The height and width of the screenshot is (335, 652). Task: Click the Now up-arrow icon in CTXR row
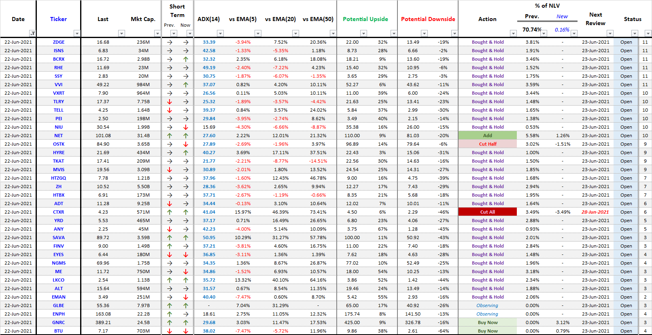(x=186, y=212)
